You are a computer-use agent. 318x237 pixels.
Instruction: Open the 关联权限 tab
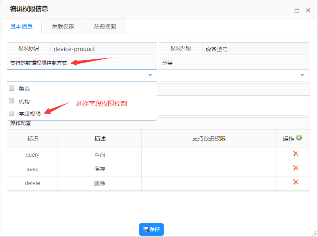[x=63, y=27]
